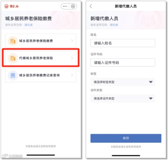Focus the 请输入证件号码 ID field

coord(123,63)
